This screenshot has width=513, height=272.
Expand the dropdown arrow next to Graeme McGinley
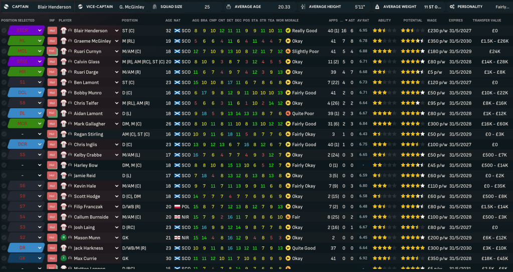117,41
